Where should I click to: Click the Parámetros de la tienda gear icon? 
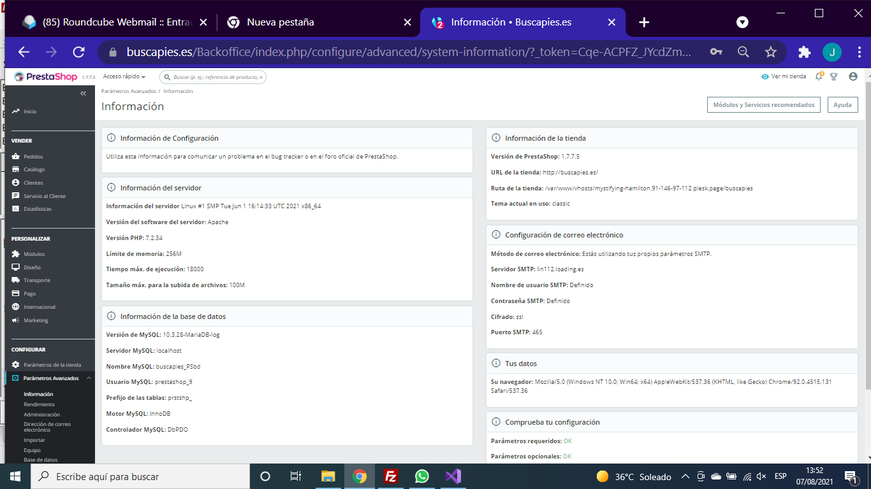point(16,365)
